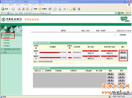Expand the 登陆网银企业客户系统 sidebar section
The image size is (132, 98).
pos(2,49)
